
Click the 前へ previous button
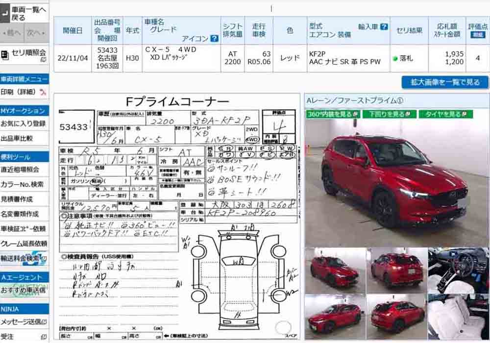pyautogui.click(x=12, y=32)
